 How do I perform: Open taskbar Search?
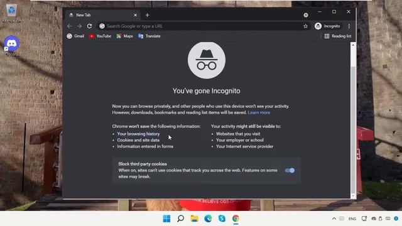(x=180, y=218)
